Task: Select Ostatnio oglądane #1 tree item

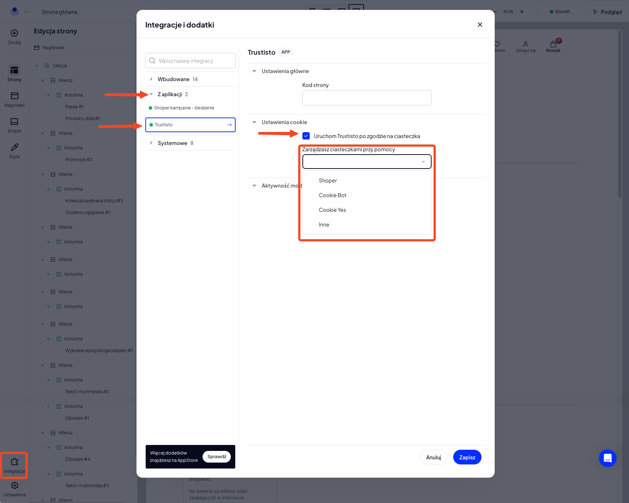Action: click(88, 213)
